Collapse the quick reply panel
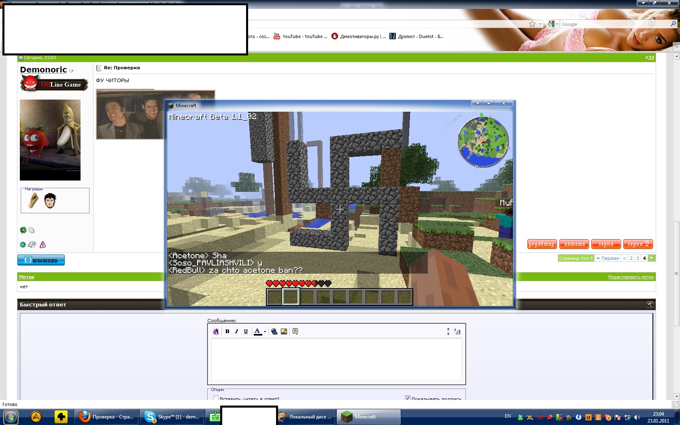The image size is (680, 425). tap(650, 304)
